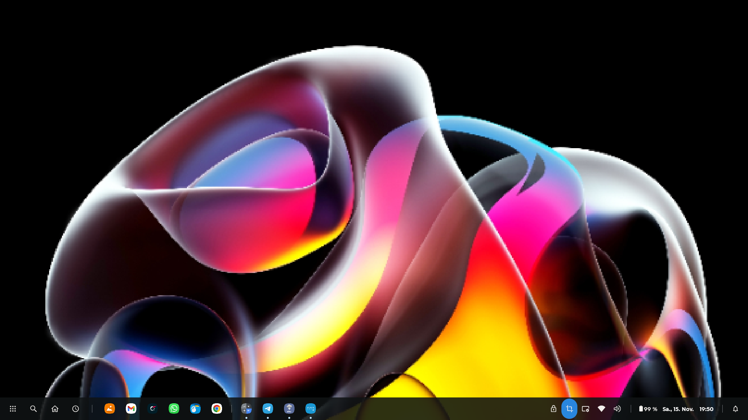Launch the blue file manager app
The image size is (748, 420).
tap(195, 408)
